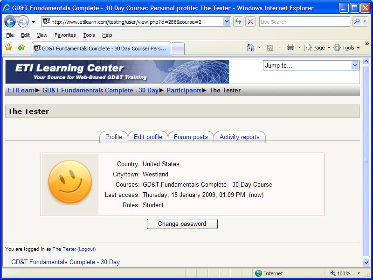373x280 pixels.
Task: Click the "Thursday, 15 January 2009" access text
Action: [x=179, y=195]
